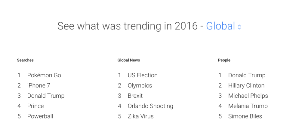
Task: Open the Global region dropdown
Action: tap(223, 26)
